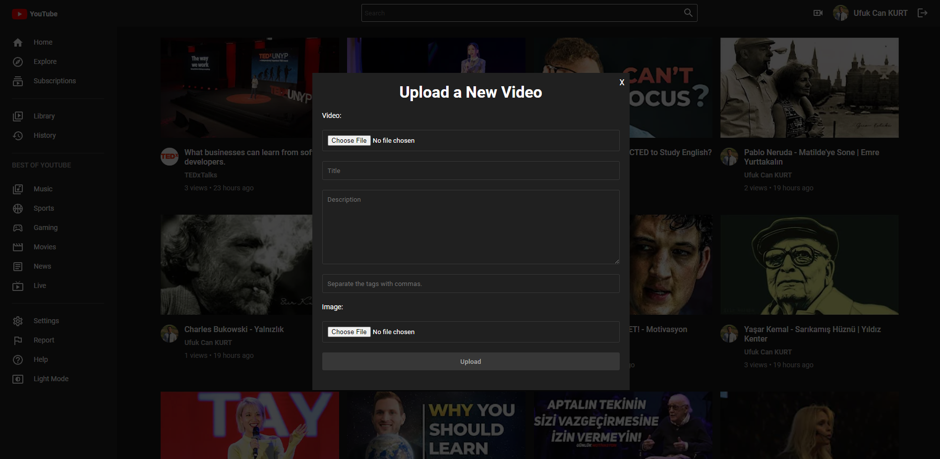Open Library from sidebar menu
The image size is (940, 459).
(x=44, y=116)
